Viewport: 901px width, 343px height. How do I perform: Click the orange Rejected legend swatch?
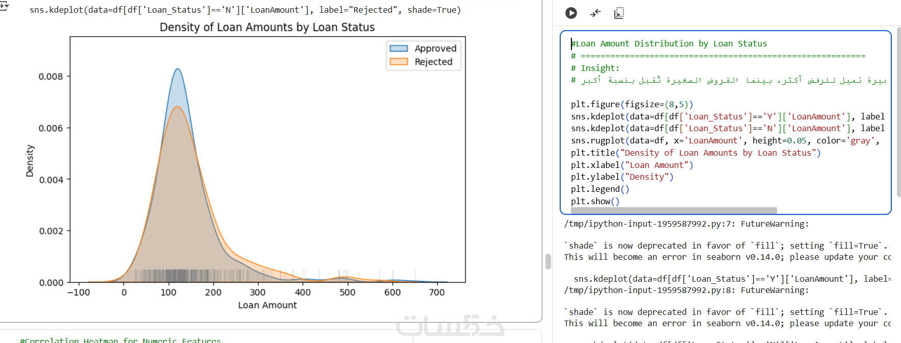pos(398,62)
